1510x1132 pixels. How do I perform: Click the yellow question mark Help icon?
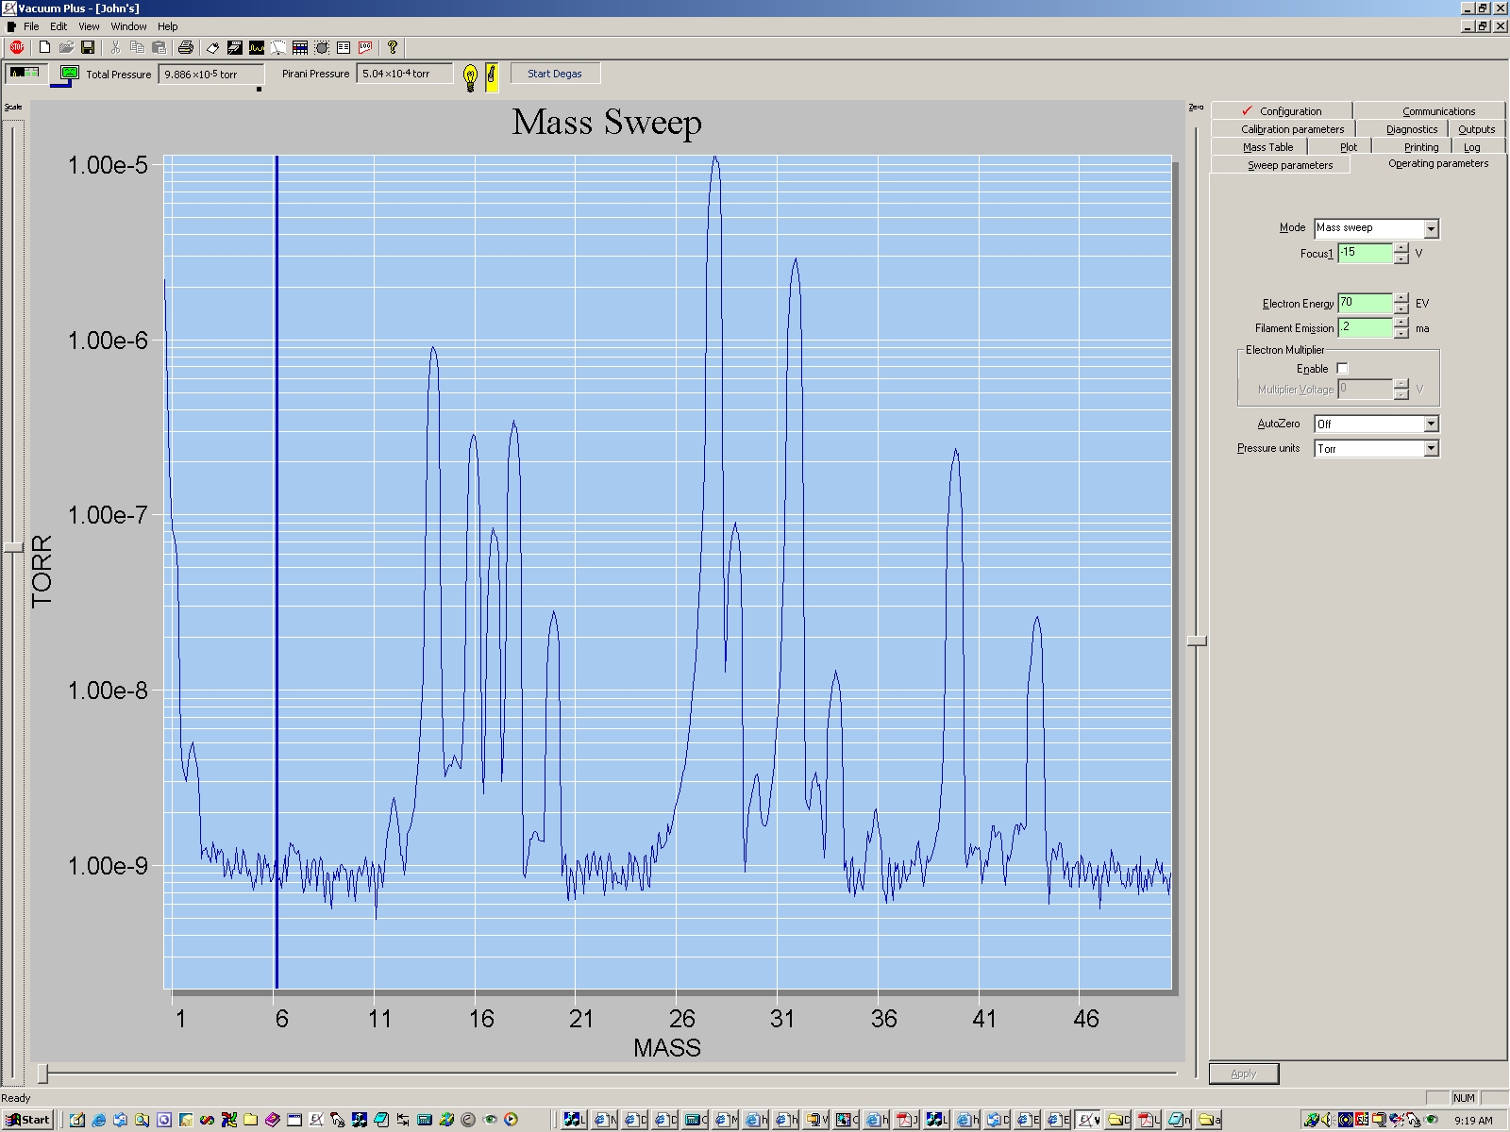point(393,47)
